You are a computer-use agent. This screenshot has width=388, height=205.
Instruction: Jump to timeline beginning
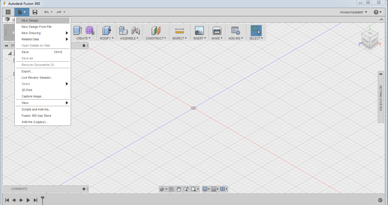pos(7,200)
